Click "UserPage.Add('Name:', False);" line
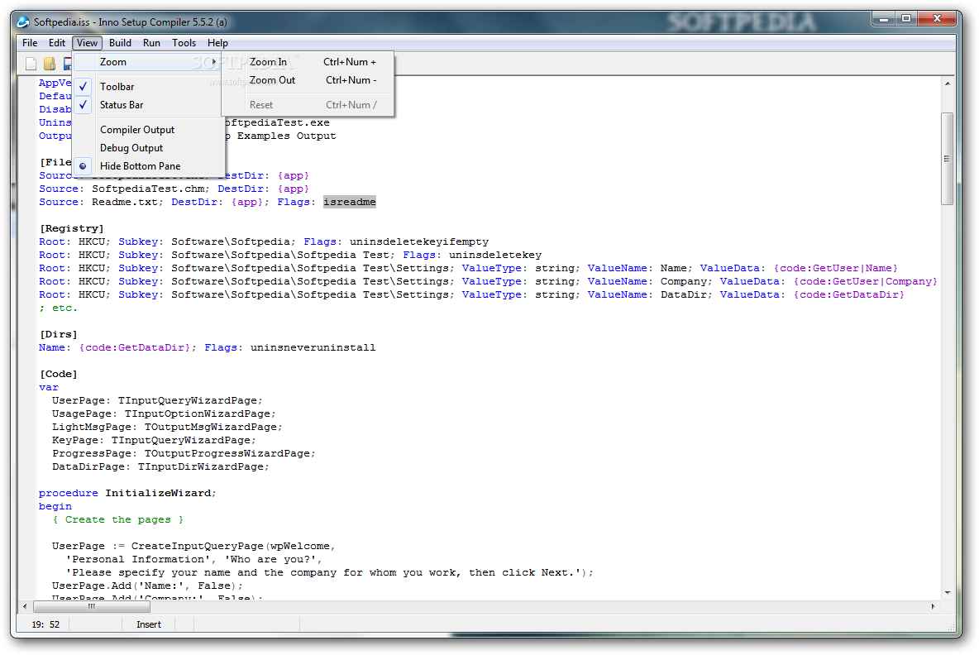 pyautogui.click(x=147, y=586)
